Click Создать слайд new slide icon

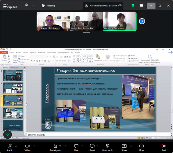click(x=15, y=57)
